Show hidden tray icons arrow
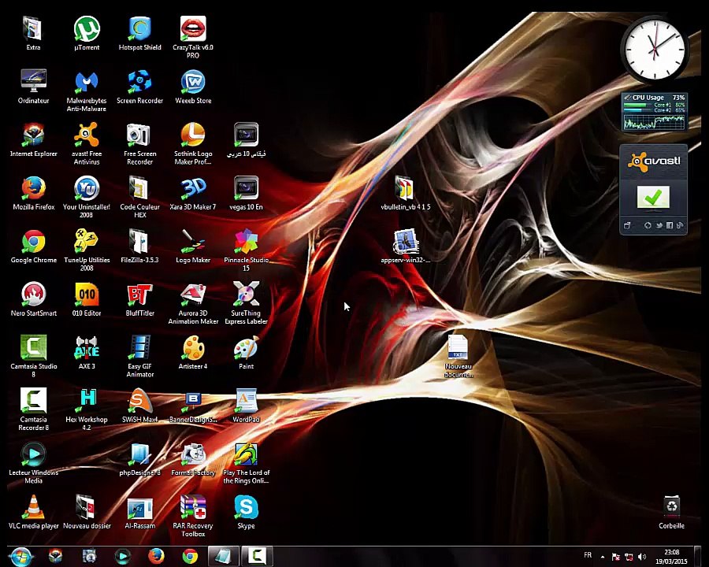Viewport: 709px width, 567px height. [x=603, y=557]
